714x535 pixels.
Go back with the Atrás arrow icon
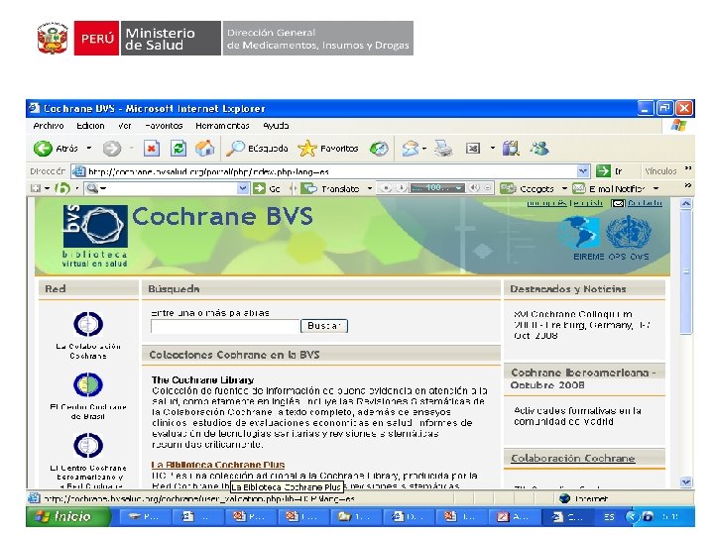pyautogui.click(x=43, y=149)
